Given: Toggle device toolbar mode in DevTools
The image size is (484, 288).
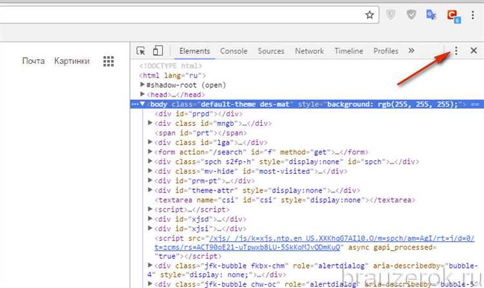Looking at the screenshot, I should click(x=157, y=51).
